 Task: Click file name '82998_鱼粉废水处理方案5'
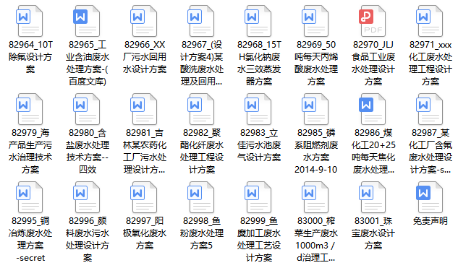click(x=202, y=233)
